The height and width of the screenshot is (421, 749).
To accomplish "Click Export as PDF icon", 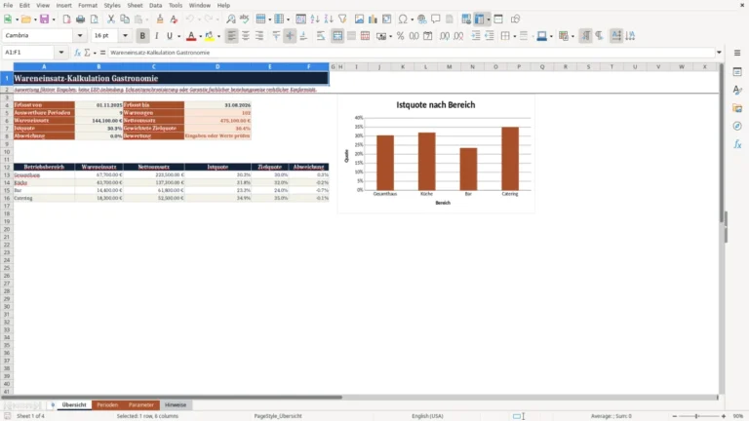I will click(66, 19).
